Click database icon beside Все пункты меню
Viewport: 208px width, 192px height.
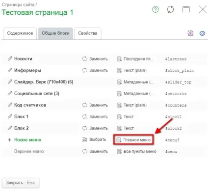point(119,152)
